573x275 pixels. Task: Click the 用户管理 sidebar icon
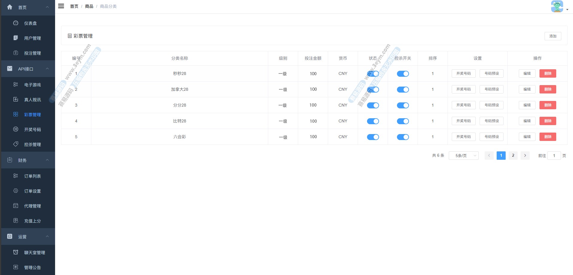pyautogui.click(x=16, y=38)
